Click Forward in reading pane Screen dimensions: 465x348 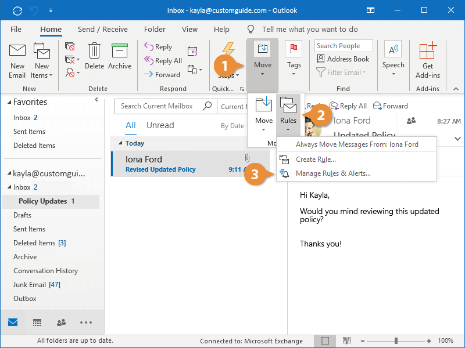pos(390,106)
